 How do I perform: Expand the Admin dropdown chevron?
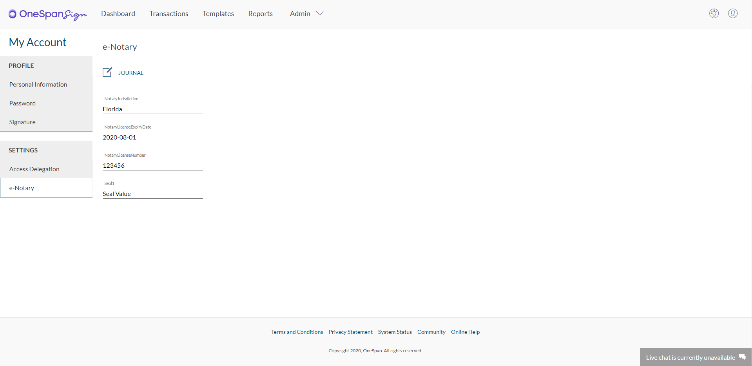pyautogui.click(x=320, y=13)
